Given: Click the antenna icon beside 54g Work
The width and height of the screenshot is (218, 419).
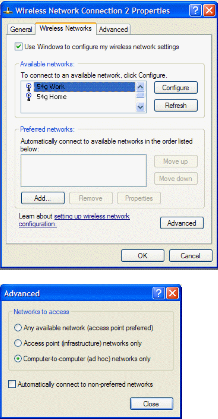Looking at the screenshot, I should [x=29, y=87].
